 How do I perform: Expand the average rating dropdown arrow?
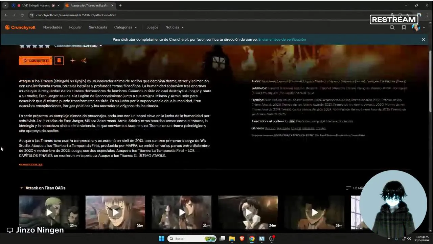(100, 46)
